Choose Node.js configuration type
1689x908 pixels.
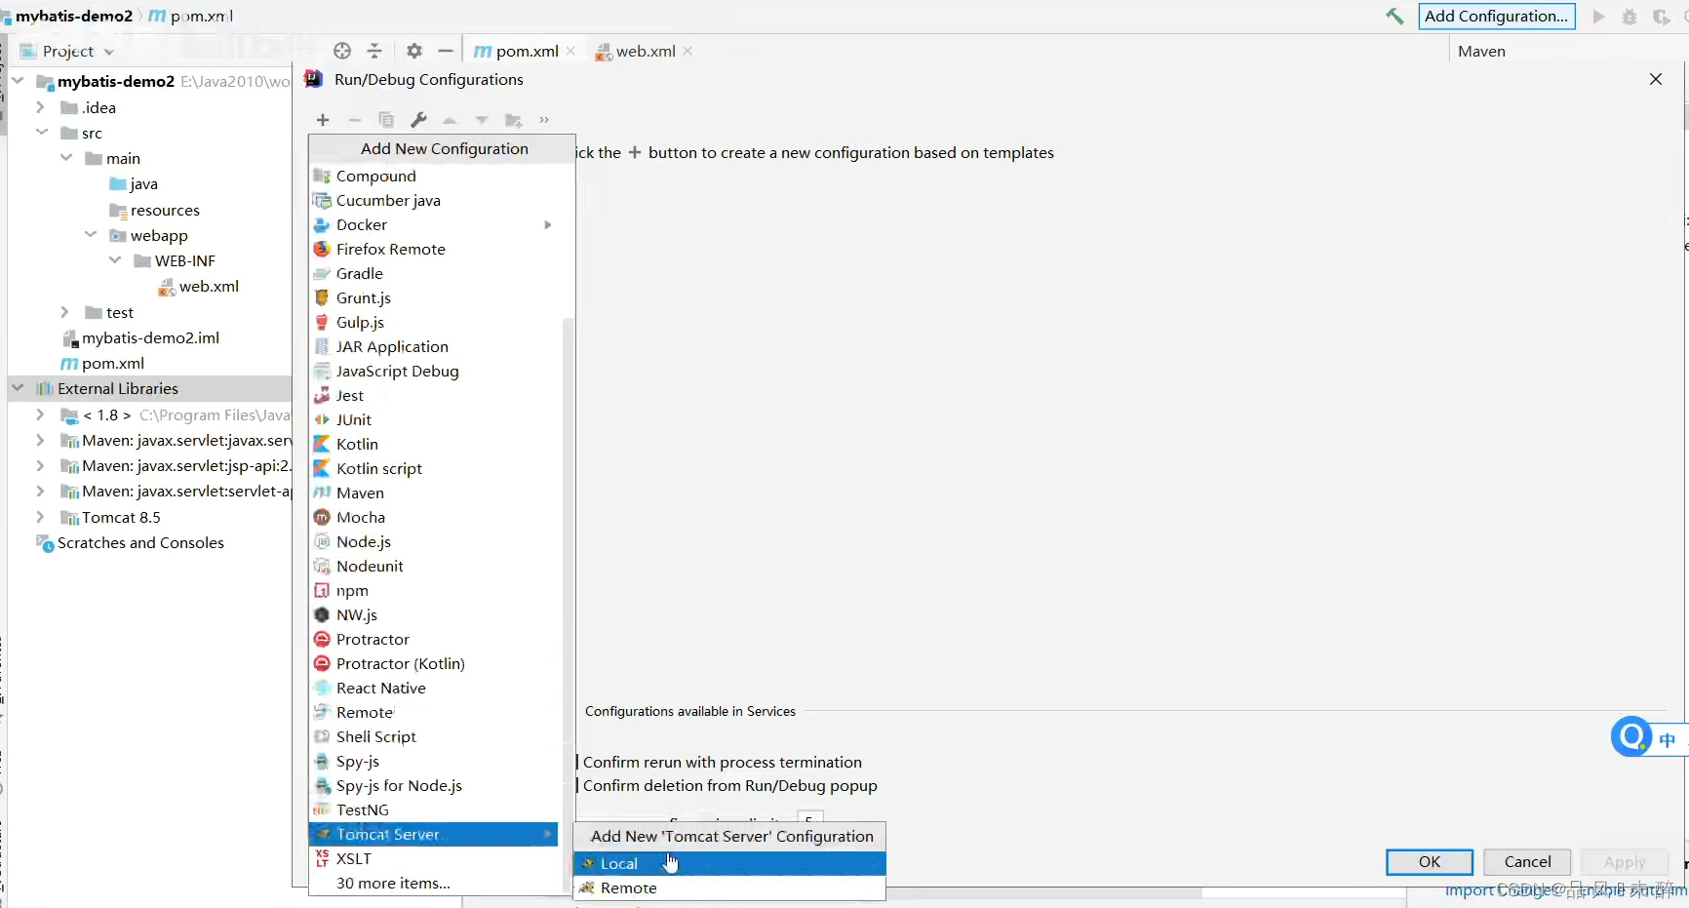(434, 541)
